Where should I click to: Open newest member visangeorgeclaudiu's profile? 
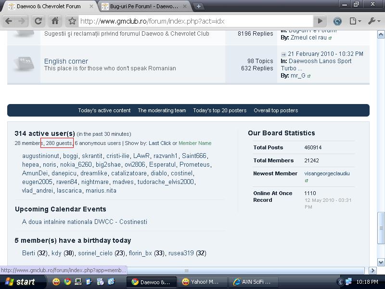(x=327, y=173)
